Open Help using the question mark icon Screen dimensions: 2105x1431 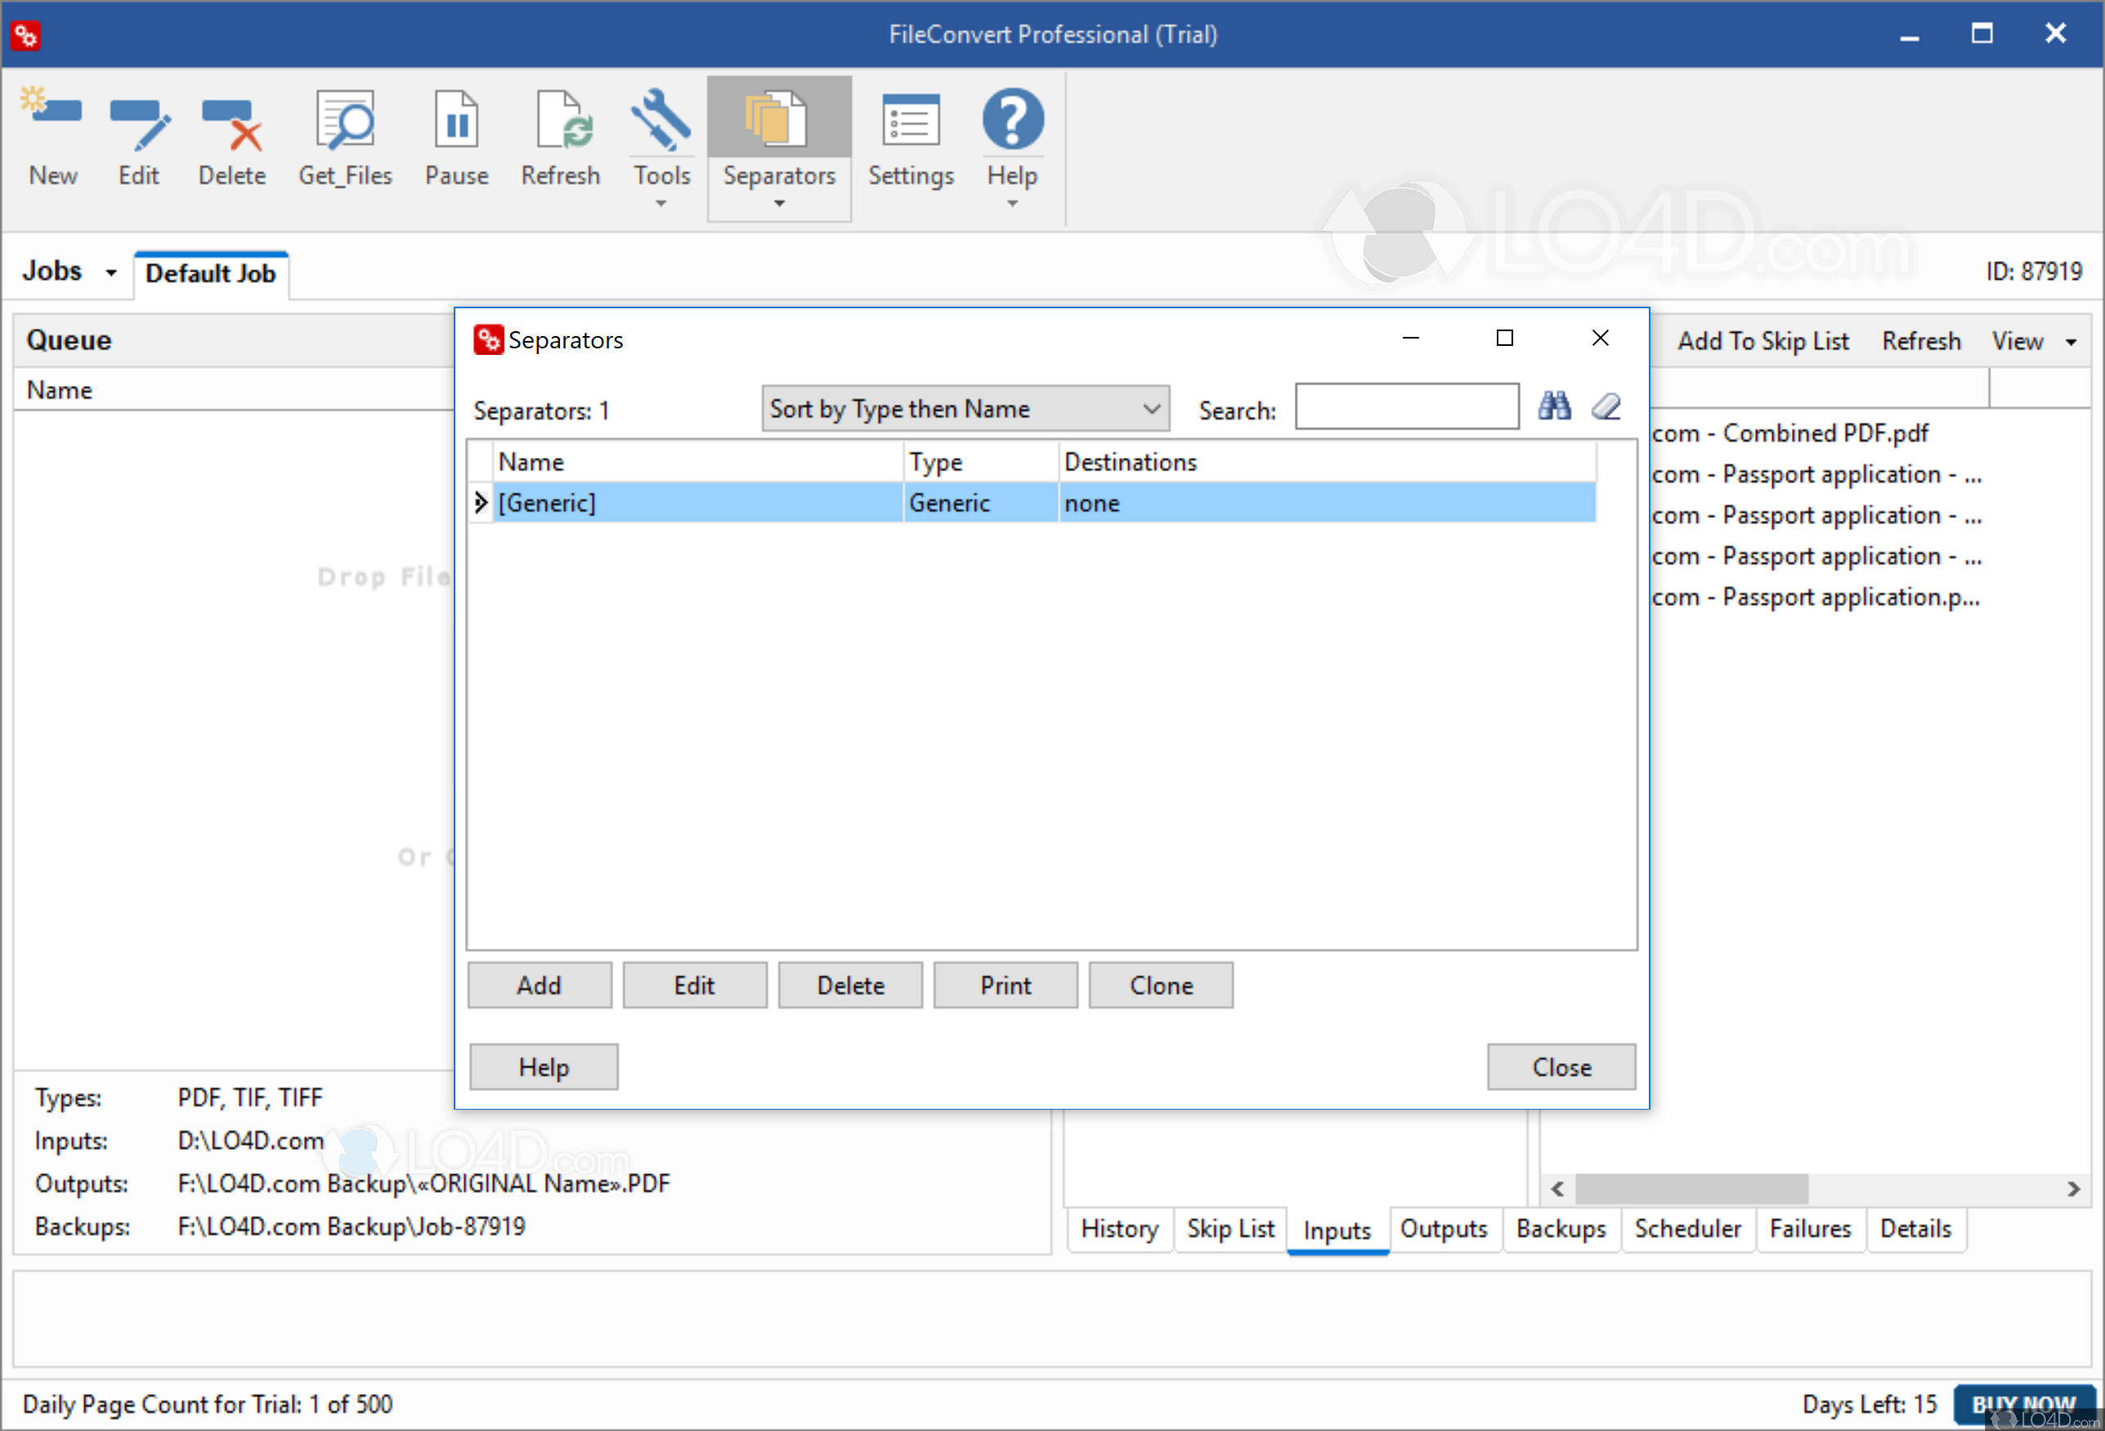1012,119
